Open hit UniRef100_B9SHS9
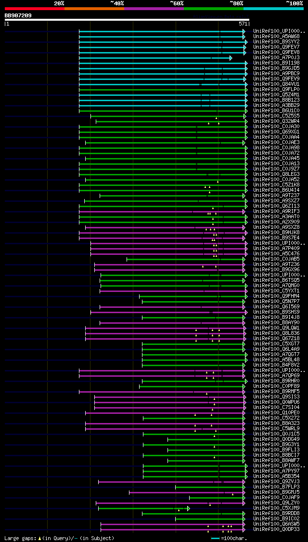The image size is (308, 542). (x=277, y=312)
